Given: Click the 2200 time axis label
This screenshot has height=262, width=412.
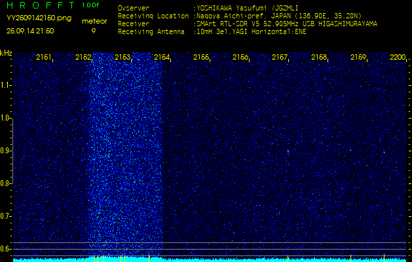Looking at the screenshot, I should tap(398, 57).
